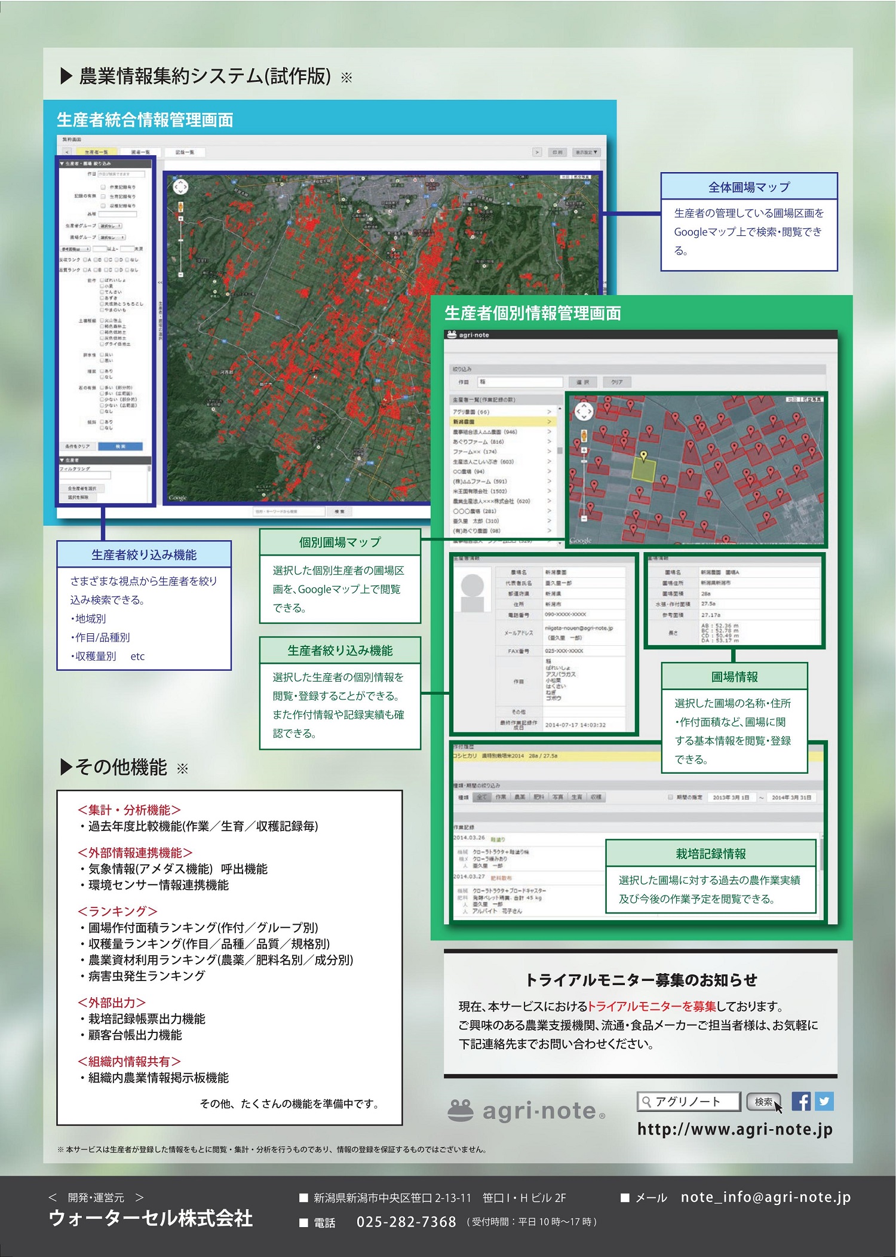Select the 肥料 record type filter
This screenshot has height=1257, width=896.
tap(539, 797)
